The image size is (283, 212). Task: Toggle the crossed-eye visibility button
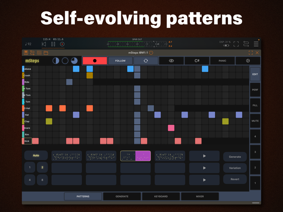click(x=171, y=61)
